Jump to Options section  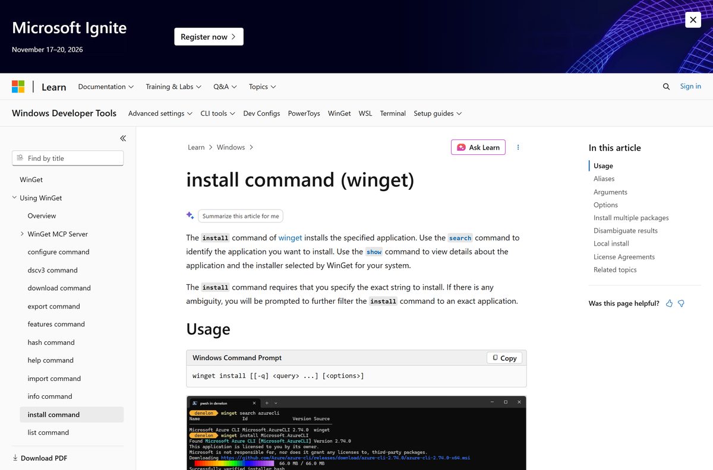[605, 205]
